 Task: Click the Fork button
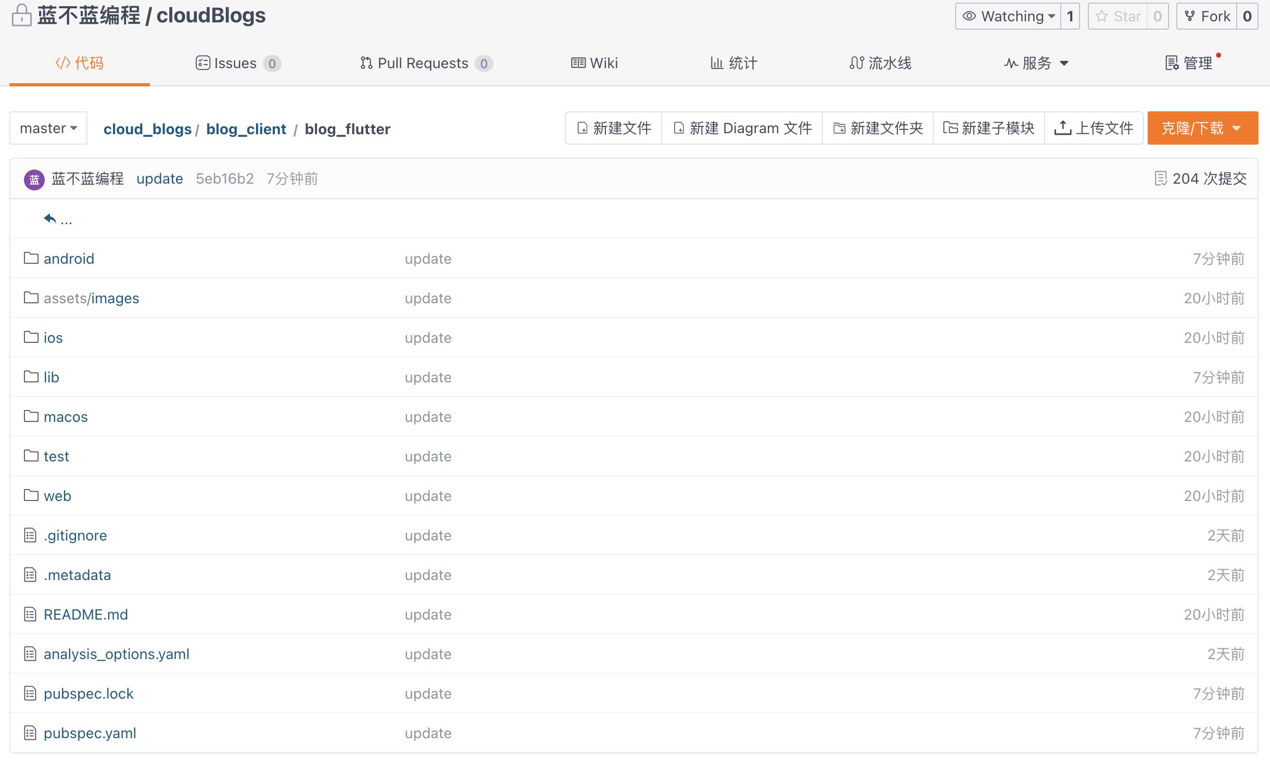click(x=1207, y=16)
